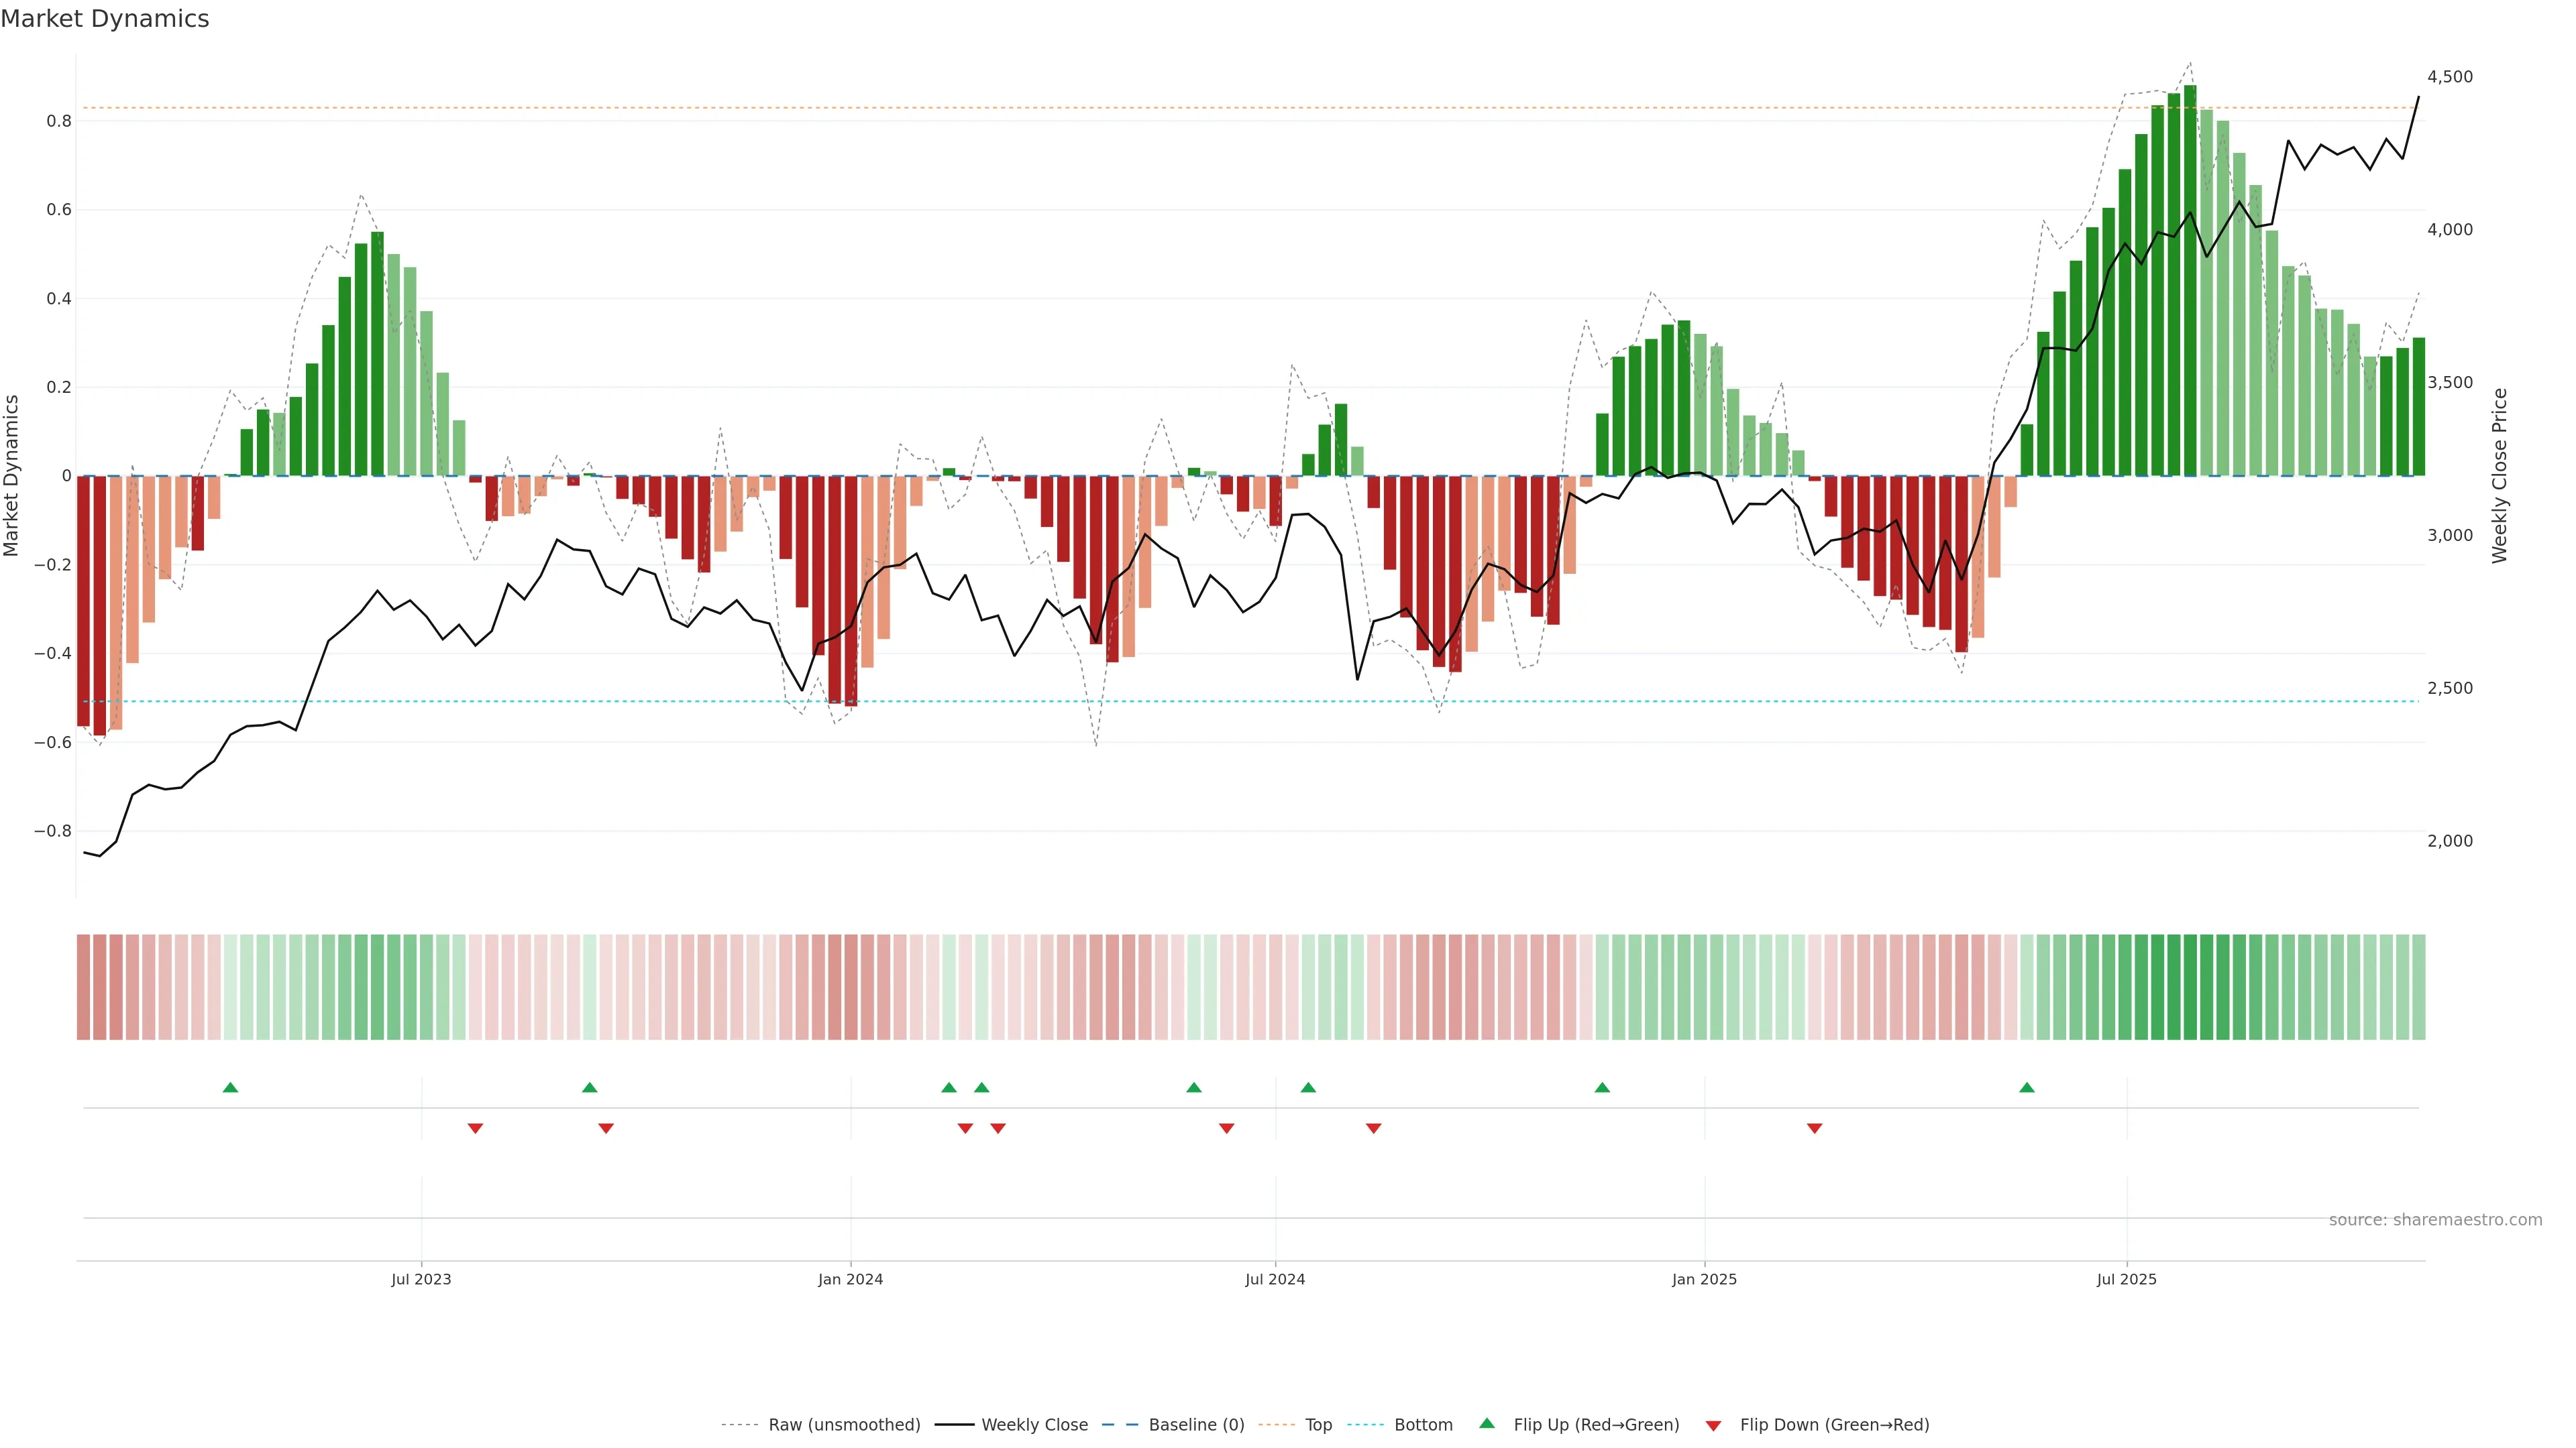Click the red triangle icon in Flip Down legend
The image size is (2576, 1448).
[1713, 1425]
